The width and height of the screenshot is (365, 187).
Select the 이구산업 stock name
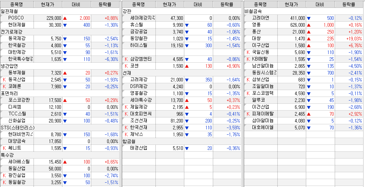click(x=261, y=45)
